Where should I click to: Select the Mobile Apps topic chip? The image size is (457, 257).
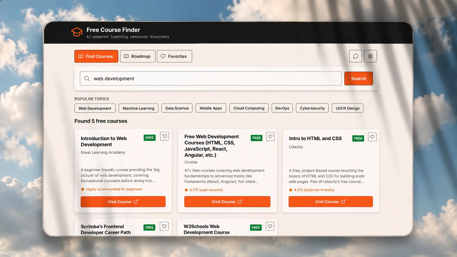pos(211,108)
